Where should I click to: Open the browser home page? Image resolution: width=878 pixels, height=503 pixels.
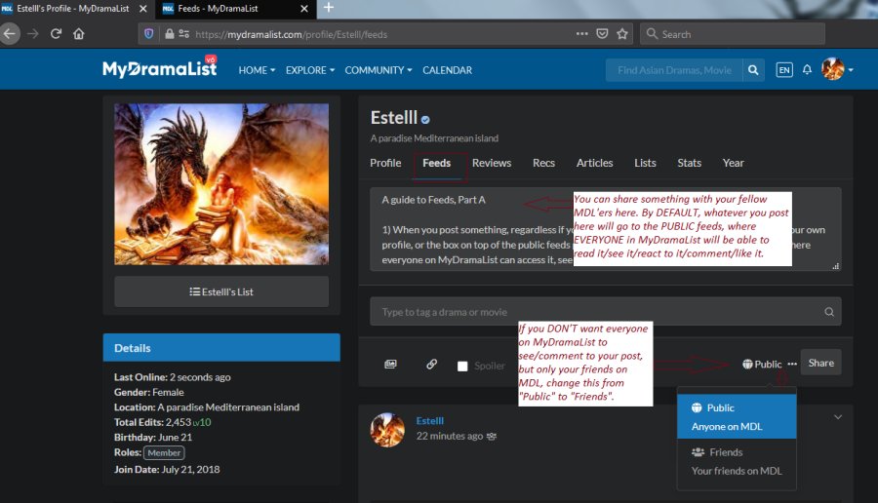tap(78, 34)
